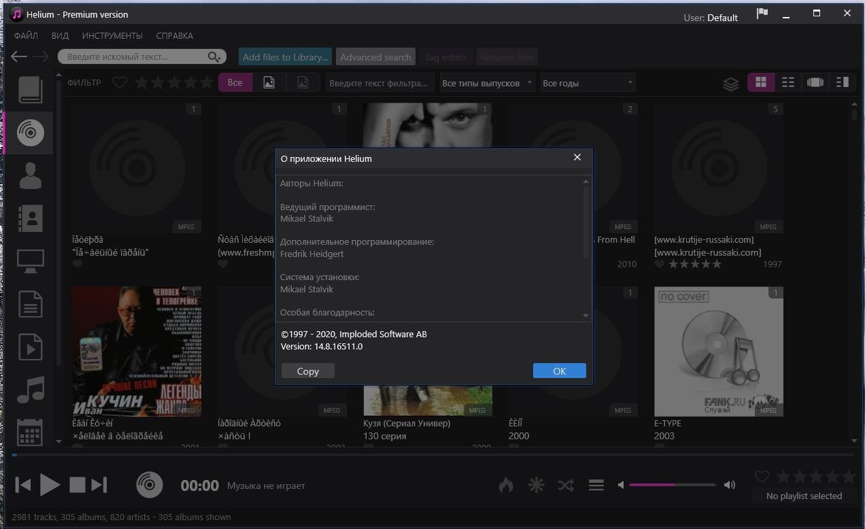Switch to the details pane view
Image resolution: width=865 pixels, height=529 pixels.
point(843,82)
